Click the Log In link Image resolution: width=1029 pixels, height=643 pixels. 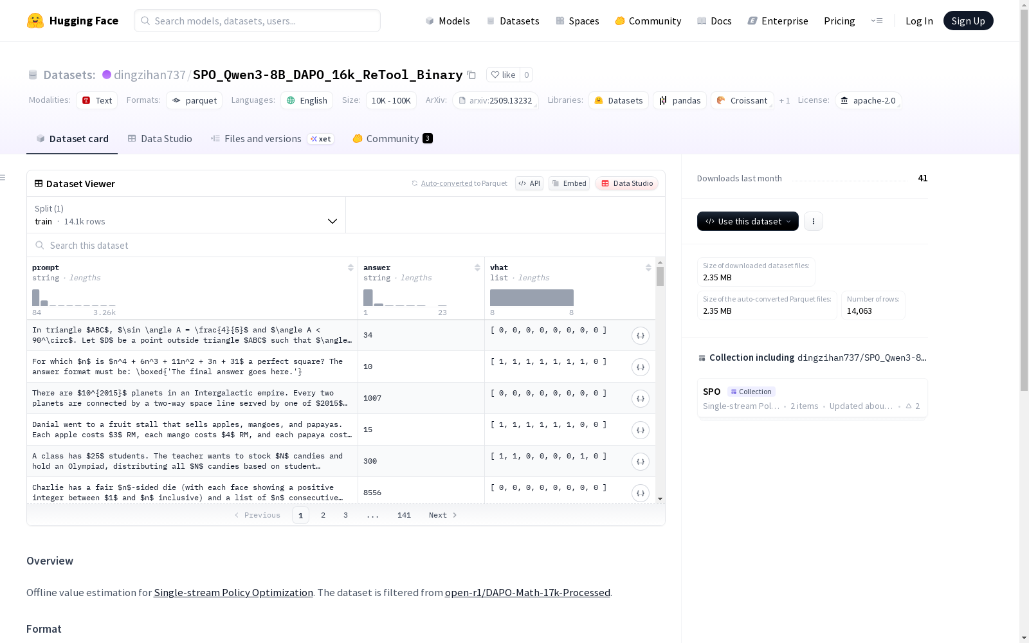click(919, 21)
